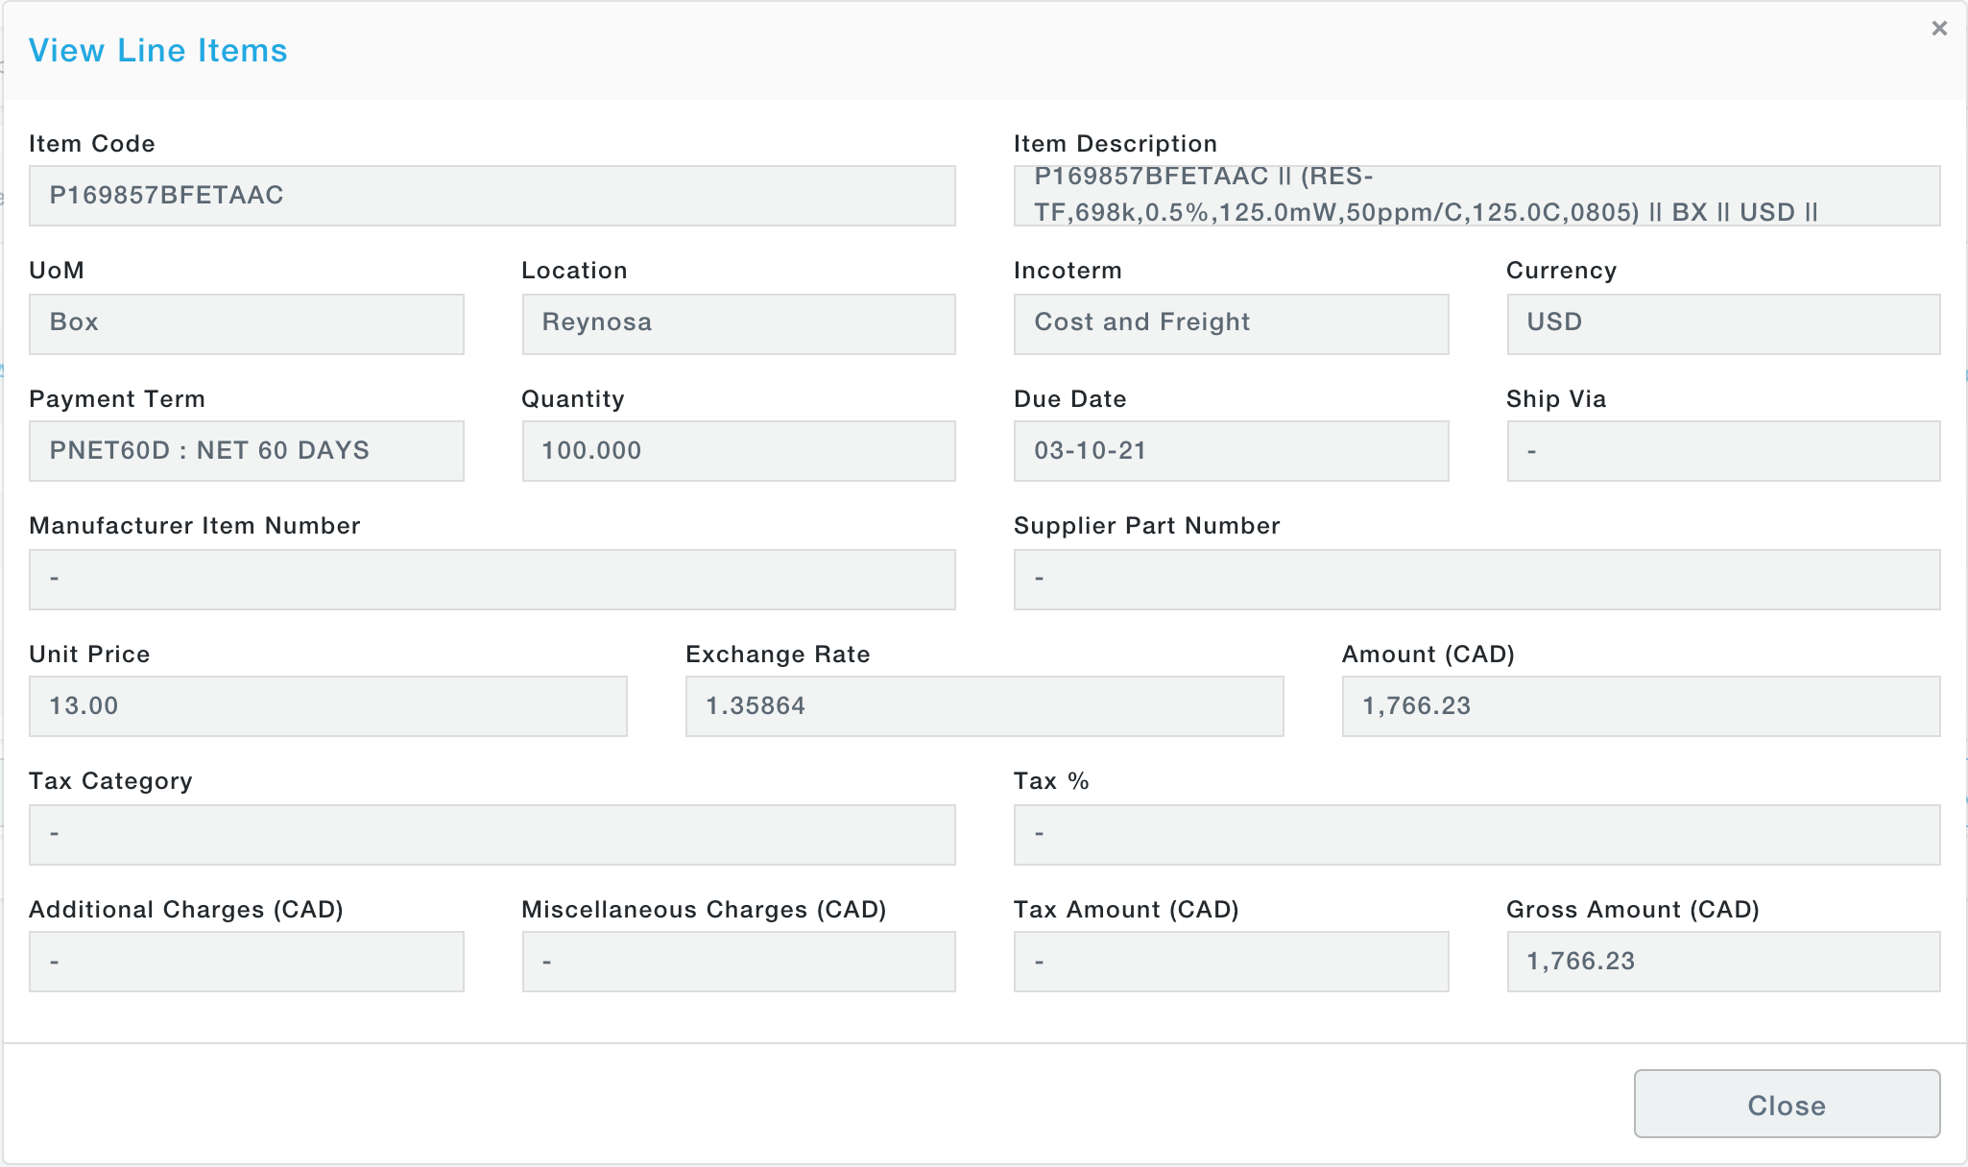Click the Currency field showing USD
The width and height of the screenshot is (1968, 1167).
[x=1723, y=323]
